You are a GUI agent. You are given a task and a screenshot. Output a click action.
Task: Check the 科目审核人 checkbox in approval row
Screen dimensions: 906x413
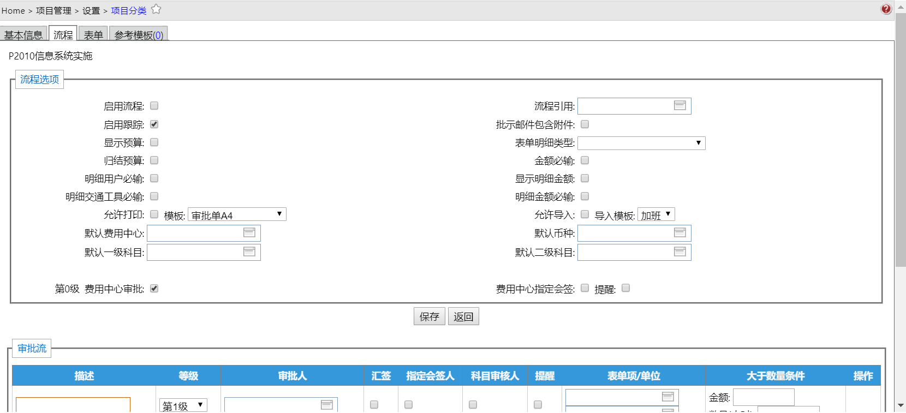473,405
